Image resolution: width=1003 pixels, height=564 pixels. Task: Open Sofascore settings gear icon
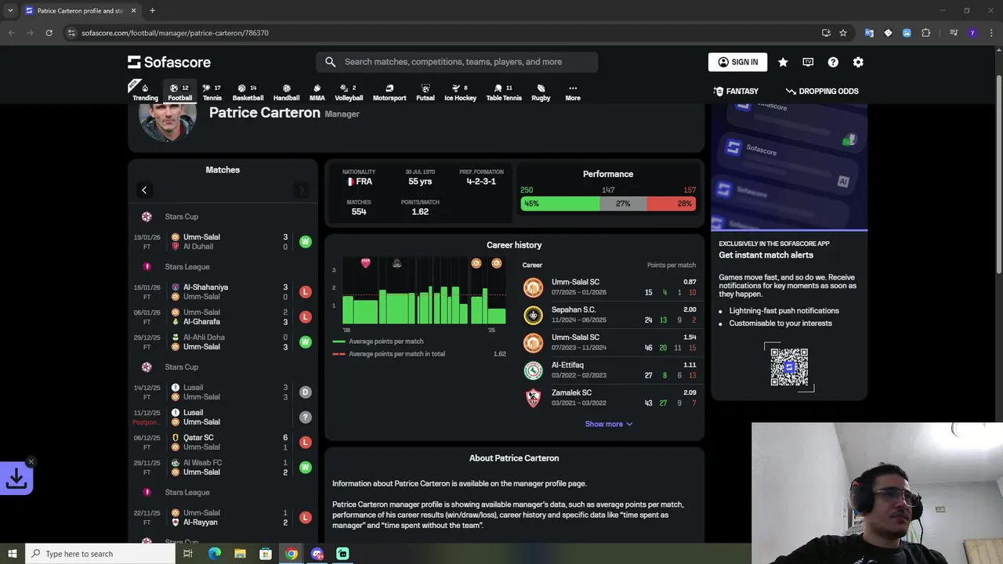pyautogui.click(x=858, y=62)
